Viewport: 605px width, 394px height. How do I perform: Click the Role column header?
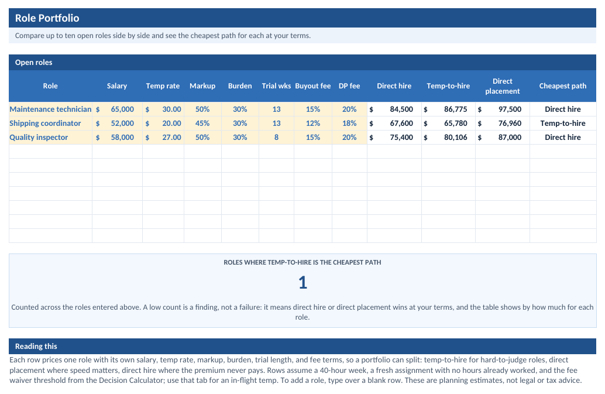coord(50,86)
